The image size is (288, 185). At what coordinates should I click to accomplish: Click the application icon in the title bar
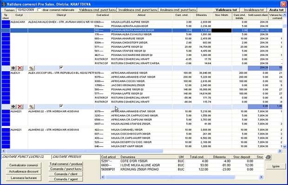(x=4, y=4)
